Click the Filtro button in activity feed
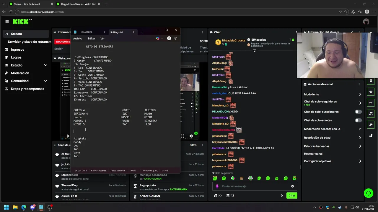Screen dimensions: 378x212 193,145
